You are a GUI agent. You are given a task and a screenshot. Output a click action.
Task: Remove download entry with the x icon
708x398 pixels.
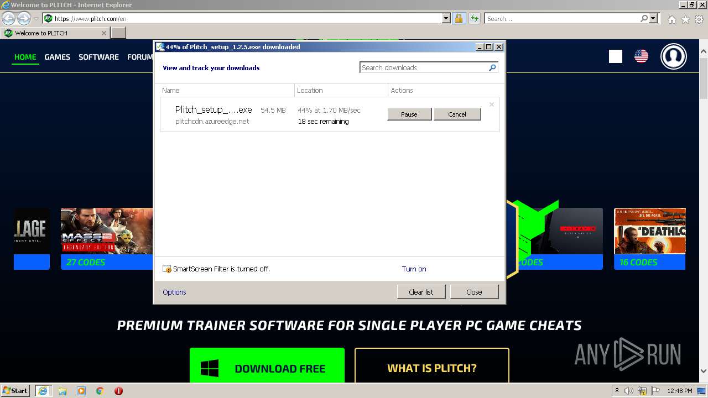492,104
